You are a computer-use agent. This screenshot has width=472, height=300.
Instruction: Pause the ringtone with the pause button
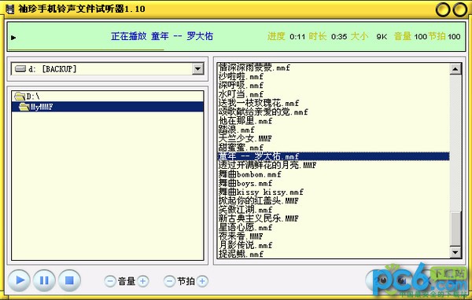[44, 280]
